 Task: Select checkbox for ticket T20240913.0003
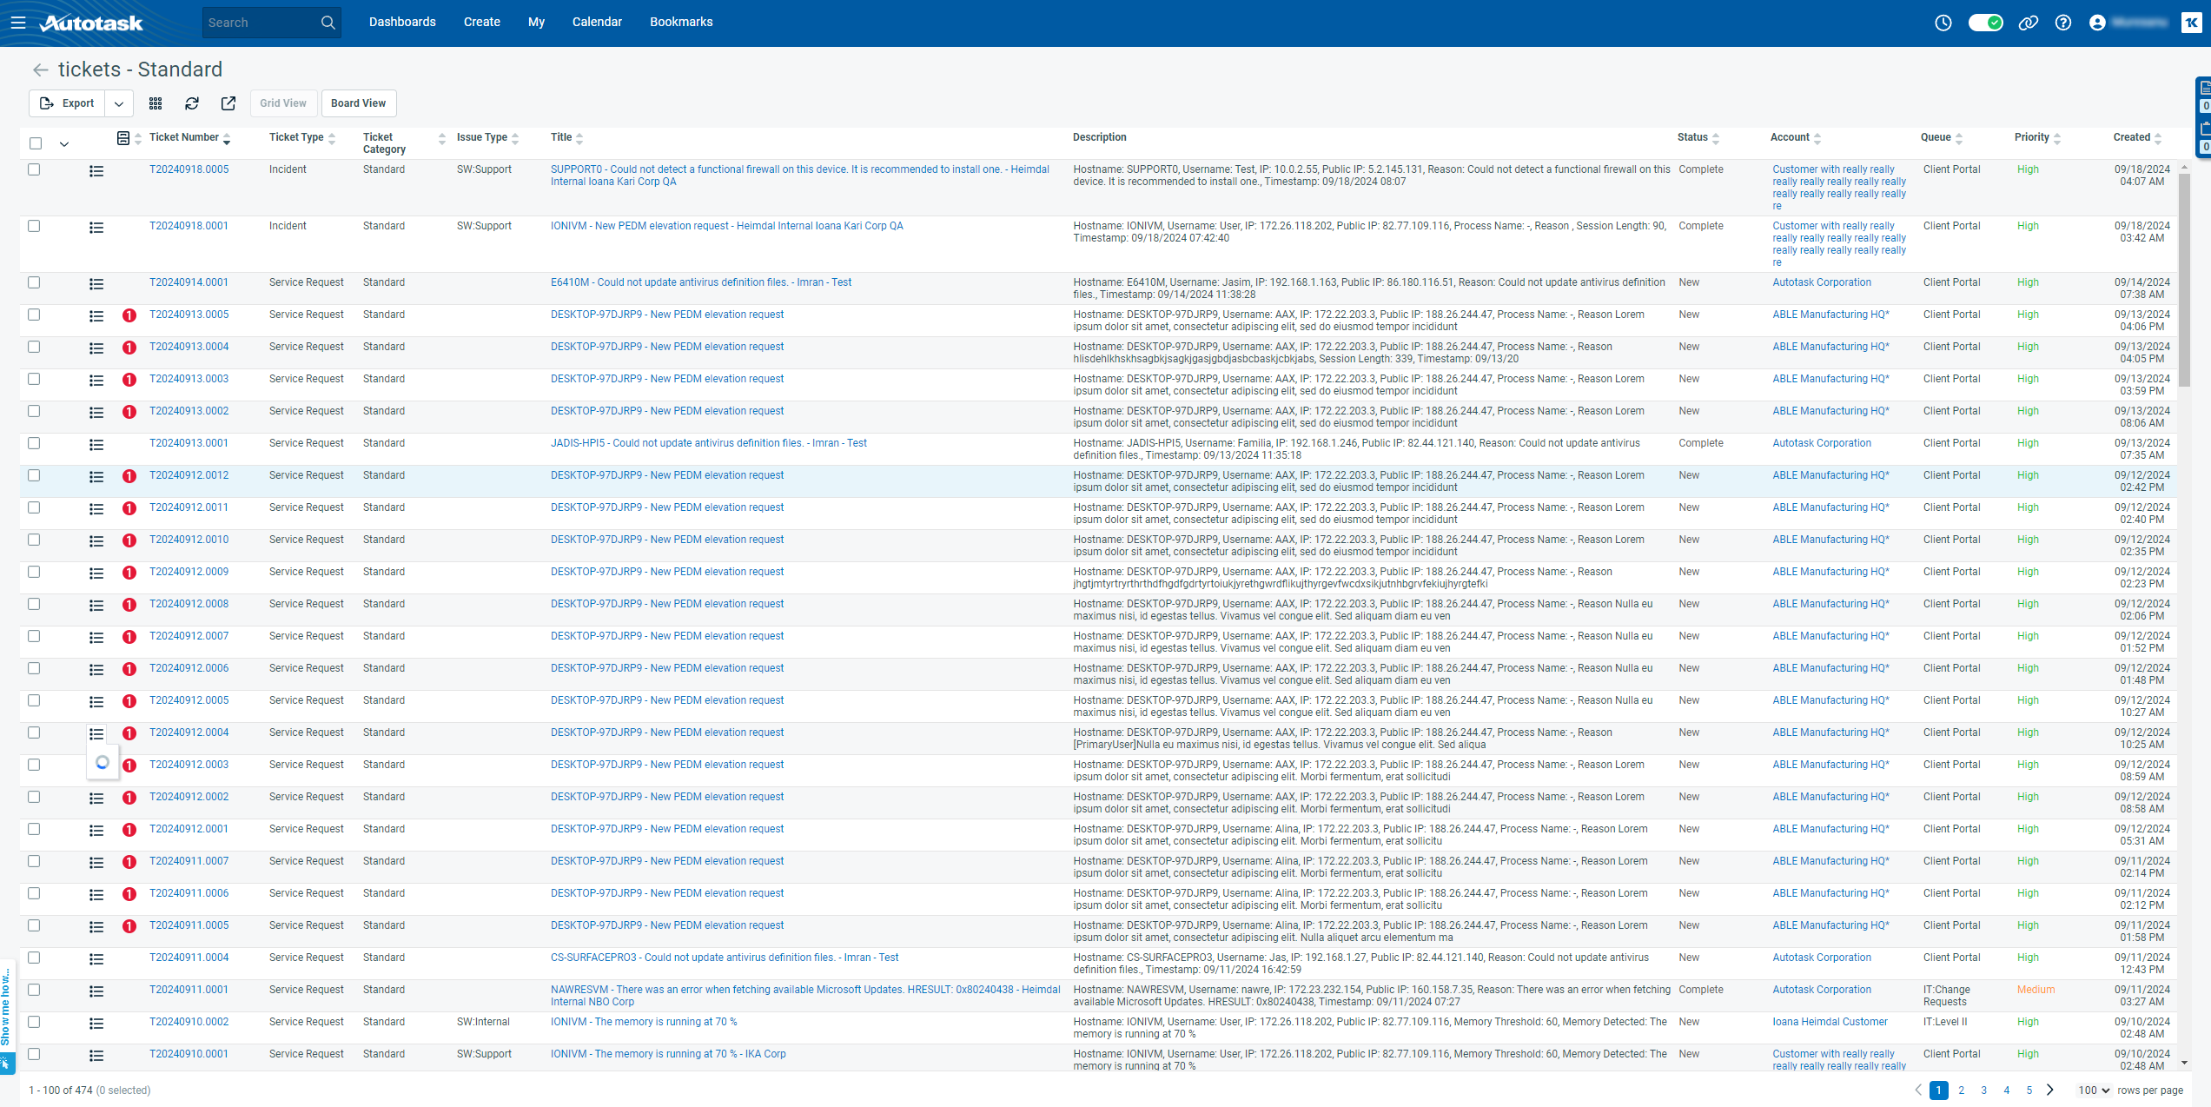click(x=34, y=379)
